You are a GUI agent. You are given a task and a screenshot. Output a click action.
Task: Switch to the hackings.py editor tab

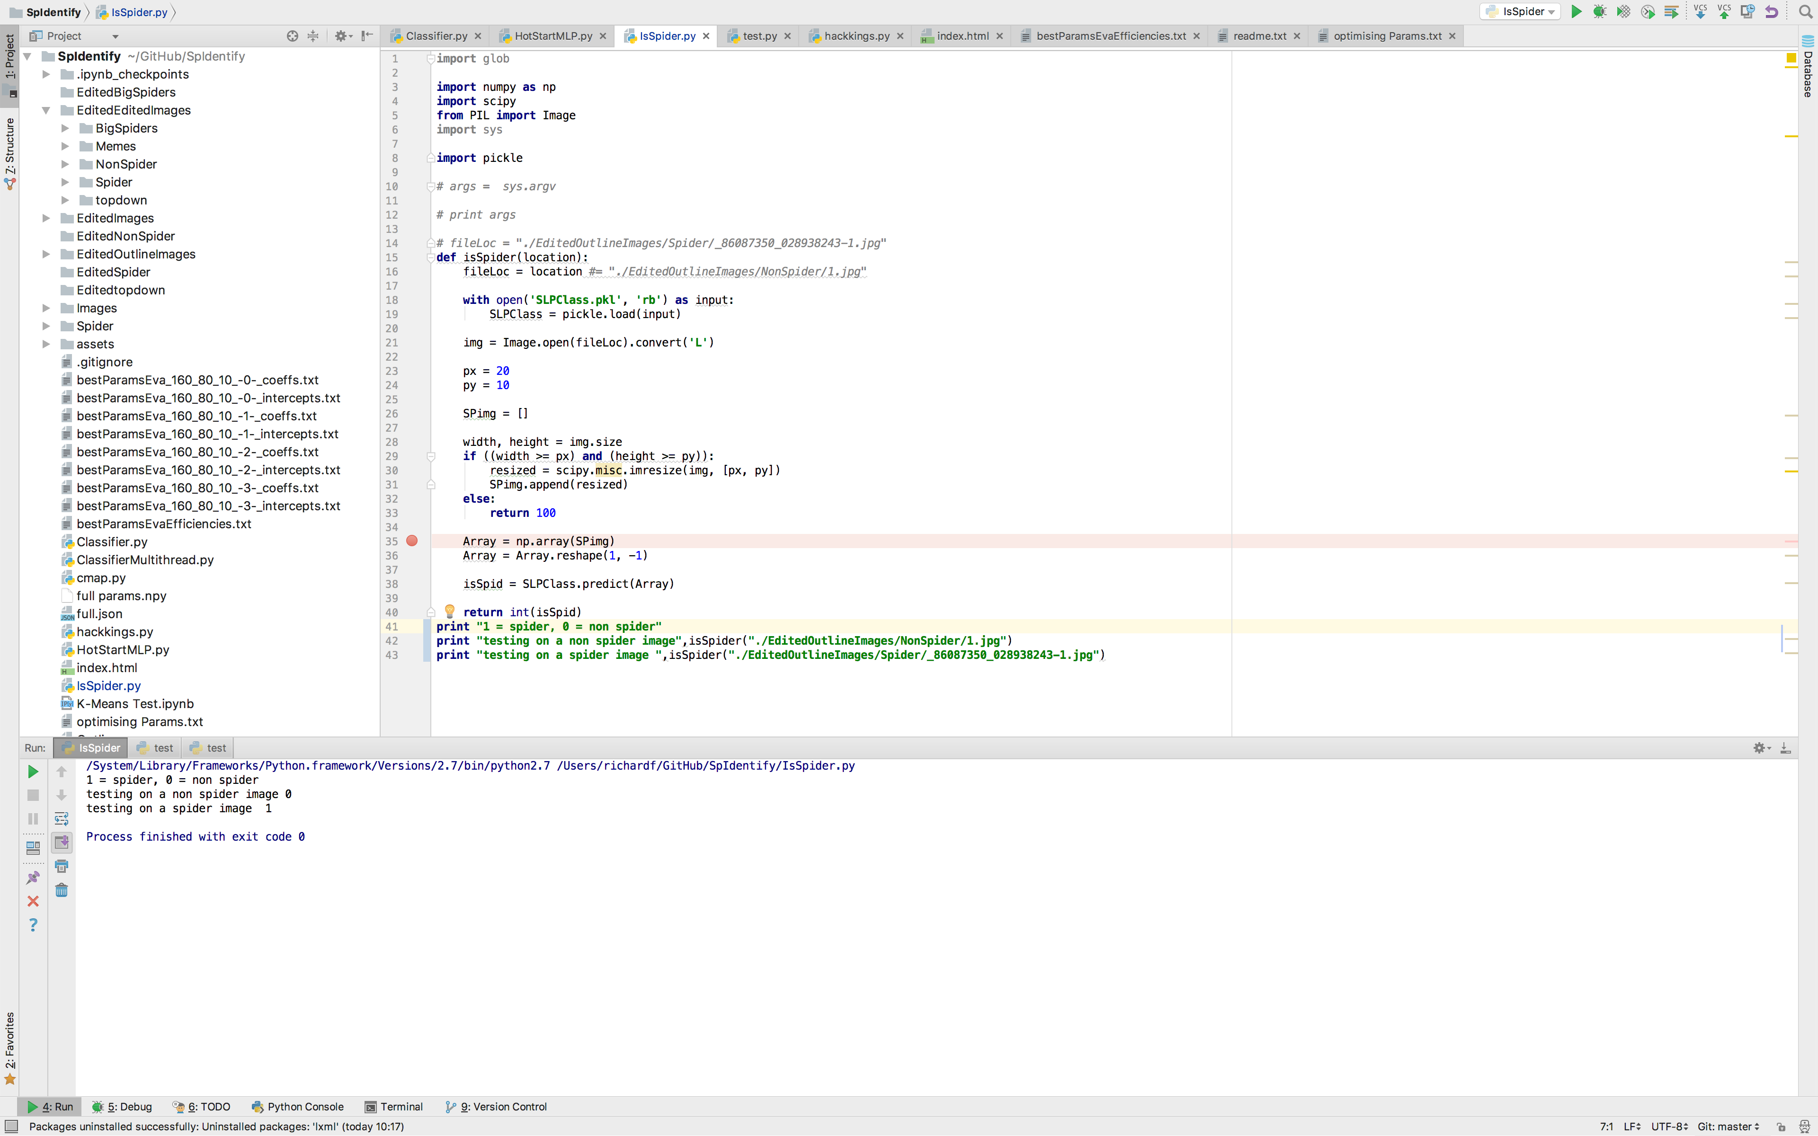pyautogui.click(x=856, y=36)
